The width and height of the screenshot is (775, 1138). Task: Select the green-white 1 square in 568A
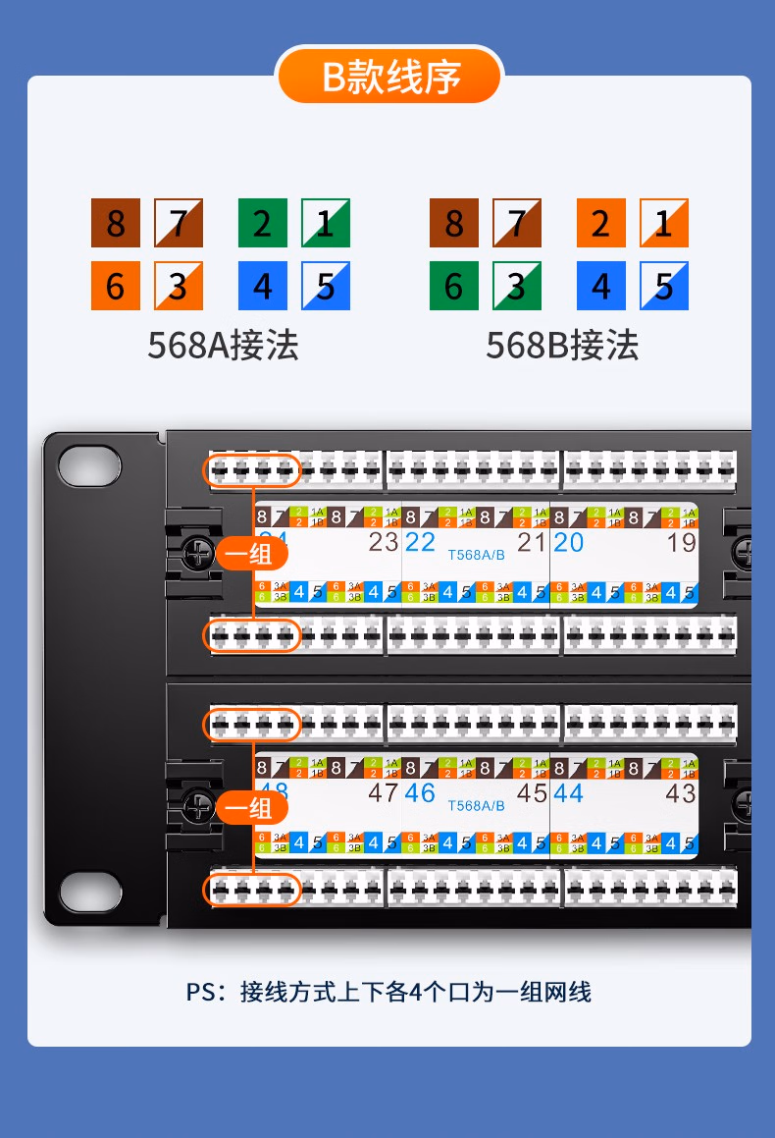click(x=326, y=223)
